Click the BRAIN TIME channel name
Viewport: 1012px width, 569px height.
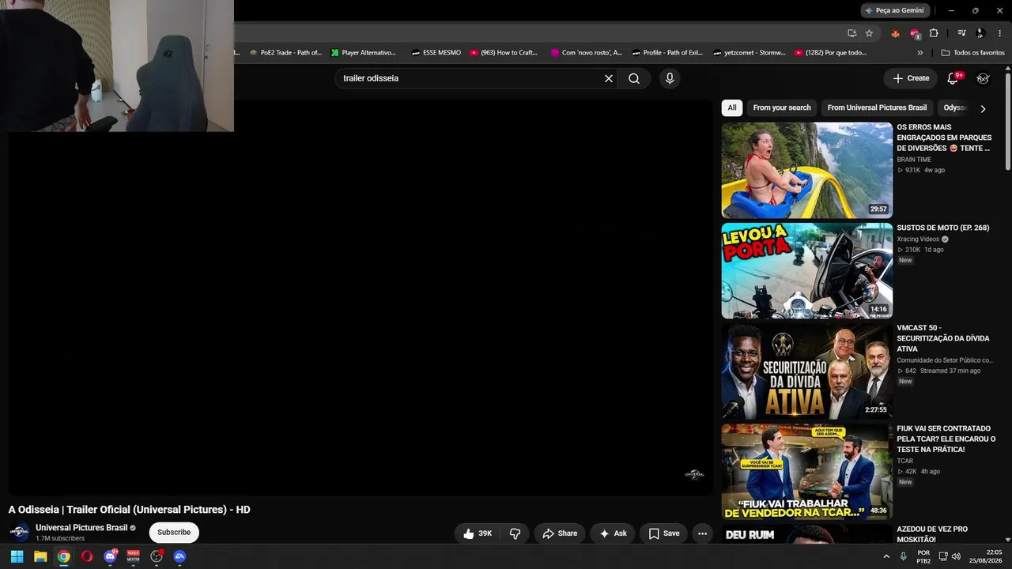[914, 160]
